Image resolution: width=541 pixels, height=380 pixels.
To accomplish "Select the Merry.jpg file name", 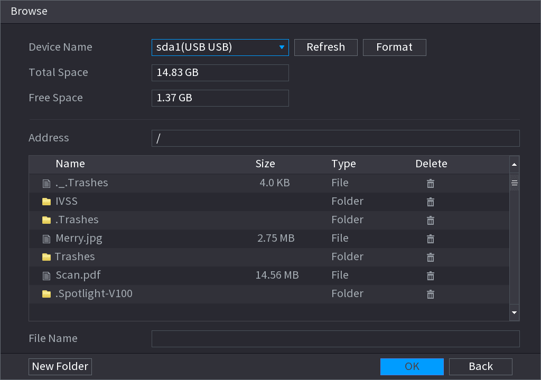I will pyautogui.click(x=79, y=239).
